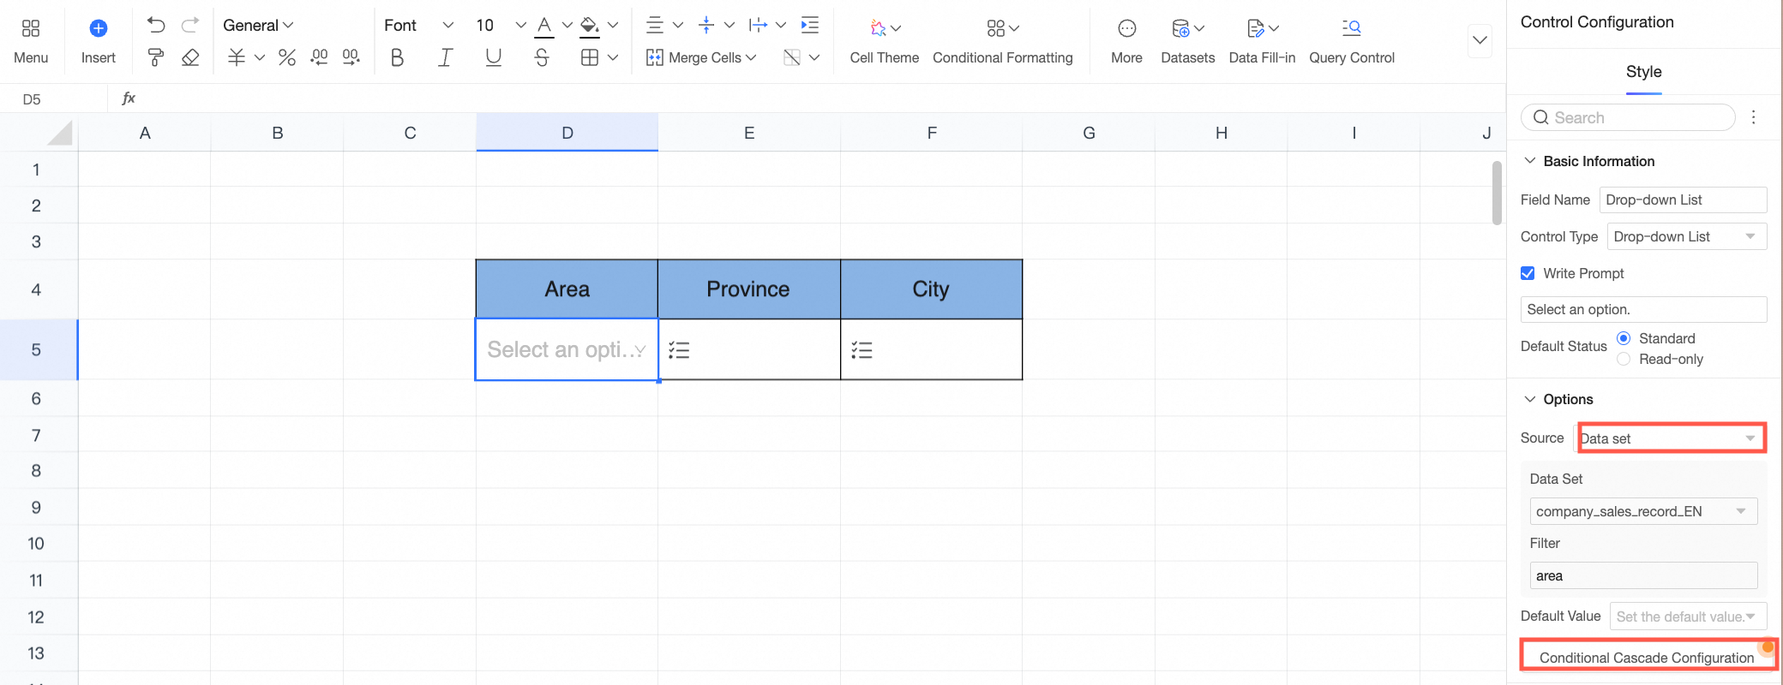Select the format painter tool
The width and height of the screenshot is (1783, 685).
click(155, 57)
